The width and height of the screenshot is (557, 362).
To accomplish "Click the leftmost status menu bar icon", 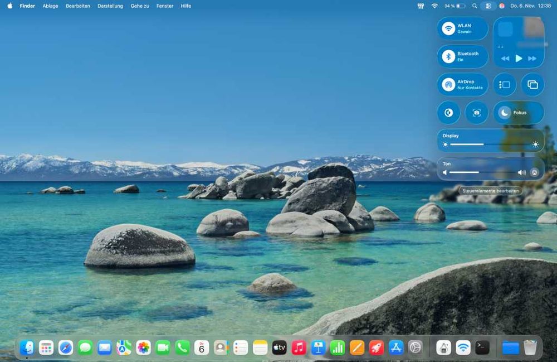I will [x=421, y=6].
